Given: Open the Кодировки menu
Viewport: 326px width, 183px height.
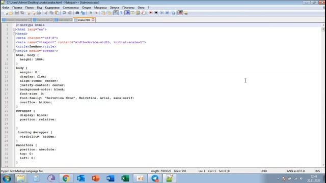Looking at the screenshot, I should 52,8.
